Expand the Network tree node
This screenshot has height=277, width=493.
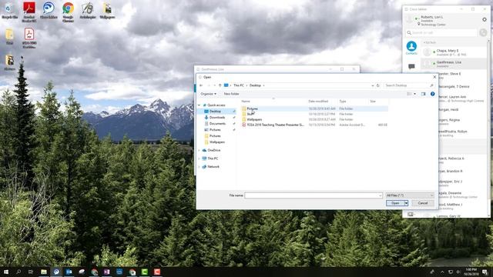tap(199, 167)
